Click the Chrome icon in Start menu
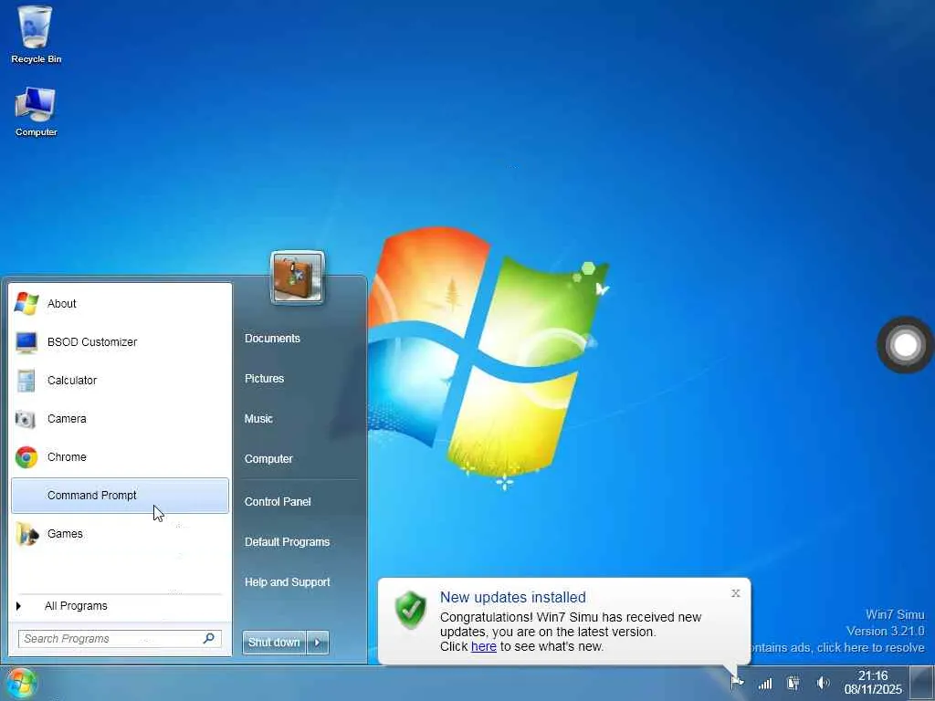Image resolution: width=935 pixels, height=701 pixels. 26,457
